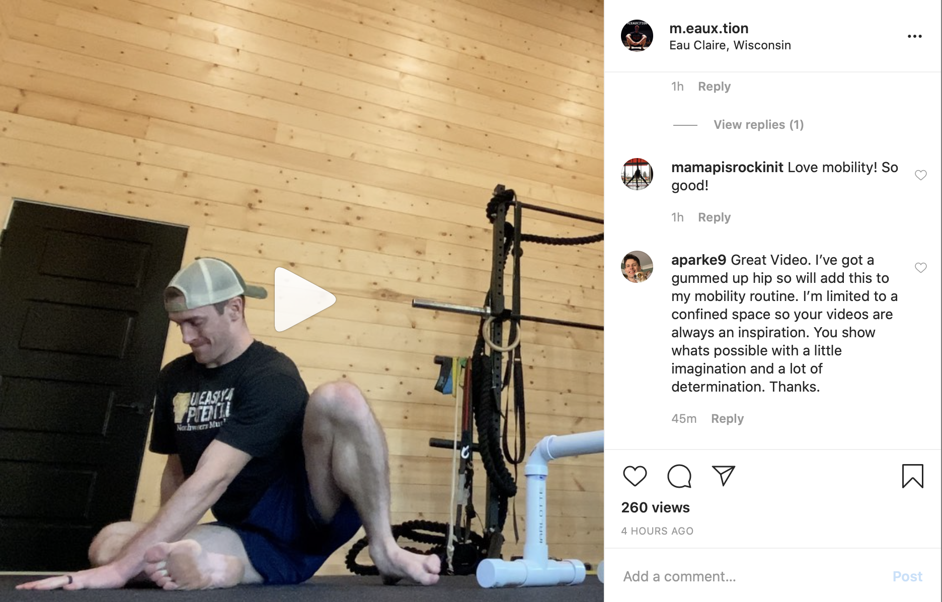The height and width of the screenshot is (602, 942).
Task: Open the comment bubble icon
Action: click(x=679, y=476)
